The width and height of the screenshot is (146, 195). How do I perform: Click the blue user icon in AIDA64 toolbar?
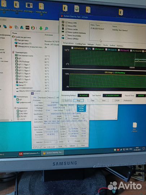click(x=22, y=27)
